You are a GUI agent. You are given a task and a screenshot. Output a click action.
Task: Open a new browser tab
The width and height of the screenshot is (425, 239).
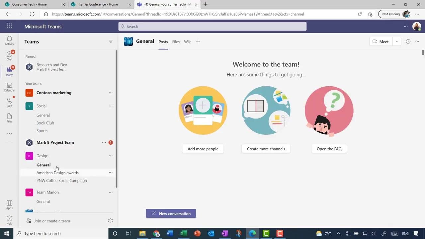tap(206, 4)
